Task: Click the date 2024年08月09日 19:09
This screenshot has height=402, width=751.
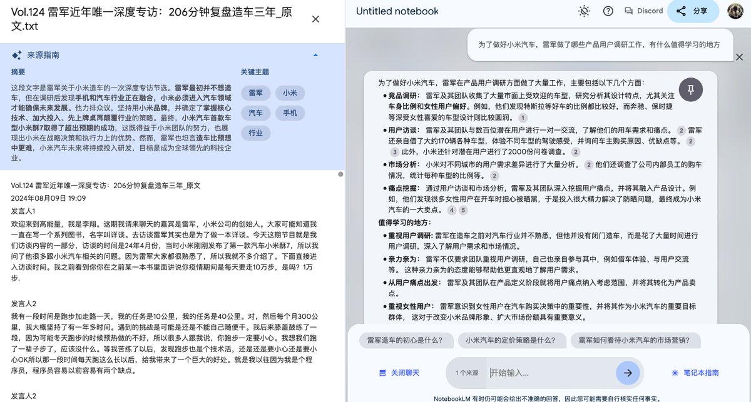Action: coord(48,198)
